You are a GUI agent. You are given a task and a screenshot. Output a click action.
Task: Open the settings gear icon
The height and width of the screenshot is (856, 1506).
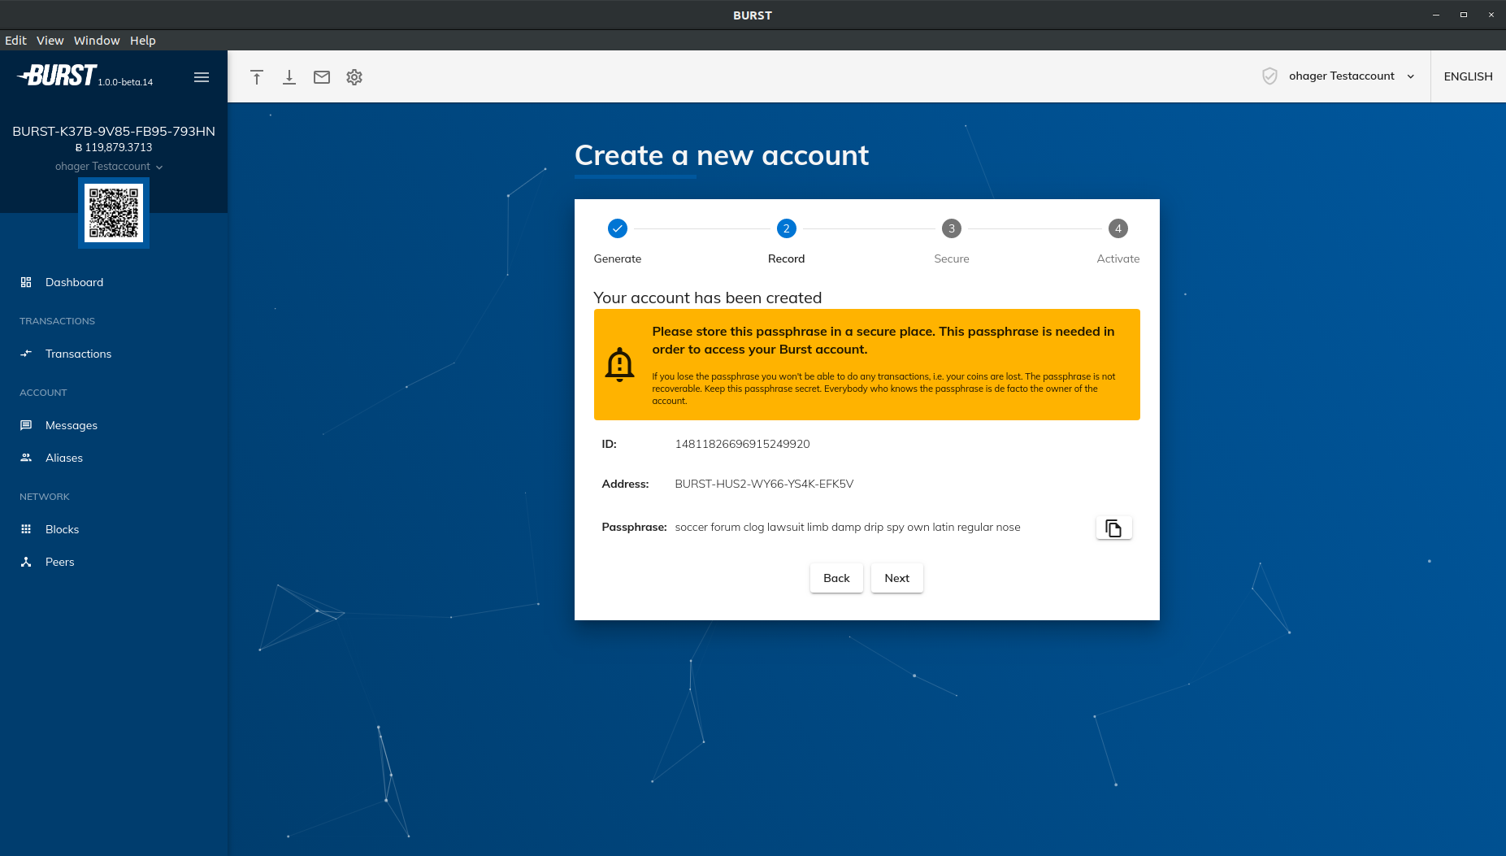(x=354, y=77)
